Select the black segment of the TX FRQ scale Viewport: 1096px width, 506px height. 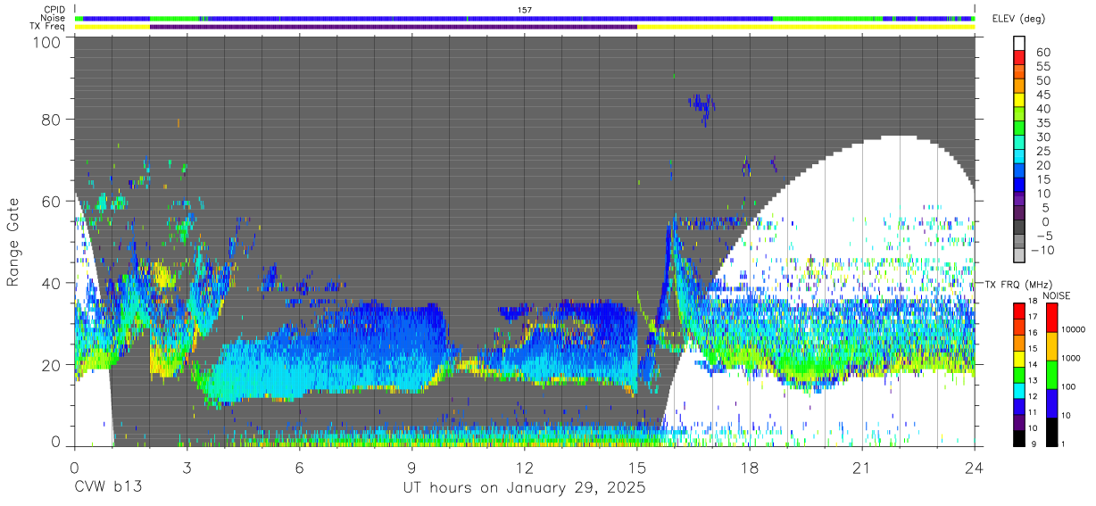[x=1018, y=438]
